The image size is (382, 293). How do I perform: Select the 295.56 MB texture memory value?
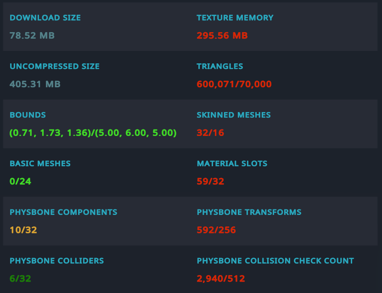[222, 36]
